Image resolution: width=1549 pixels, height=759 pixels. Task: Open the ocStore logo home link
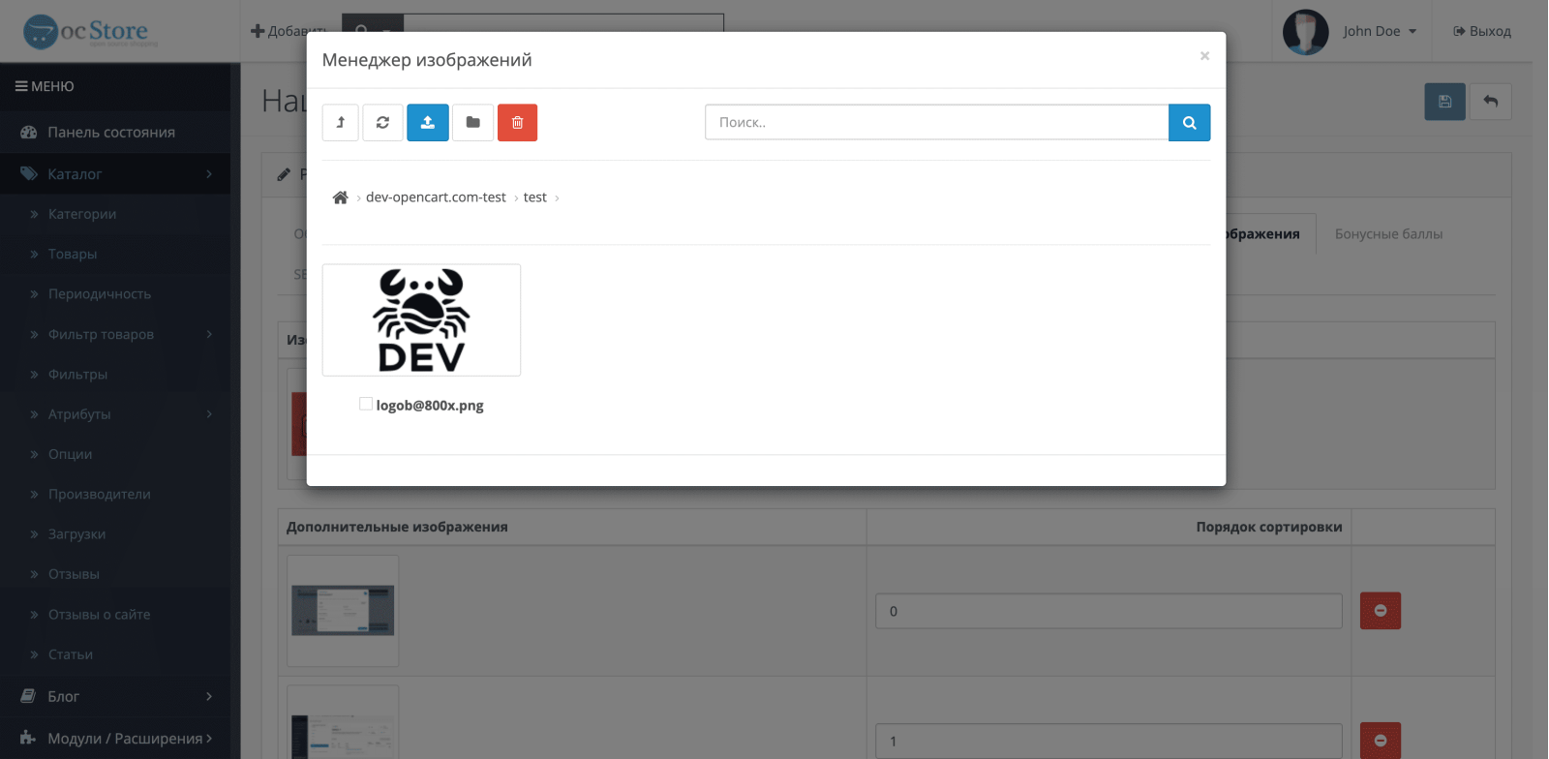point(90,31)
